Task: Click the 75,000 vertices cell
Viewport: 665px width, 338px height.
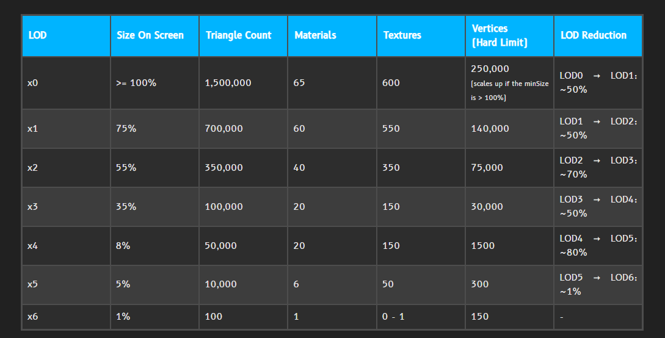Action: [487, 168]
